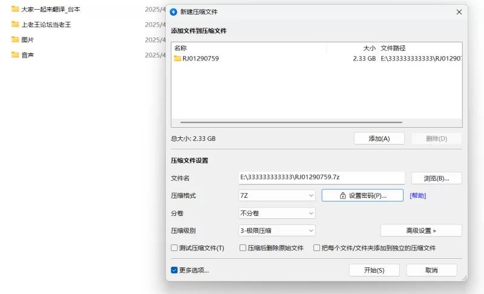Click the 上老王论坛当老王 folder icon
This screenshot has width=484, height=294.
tap(15, 24)
